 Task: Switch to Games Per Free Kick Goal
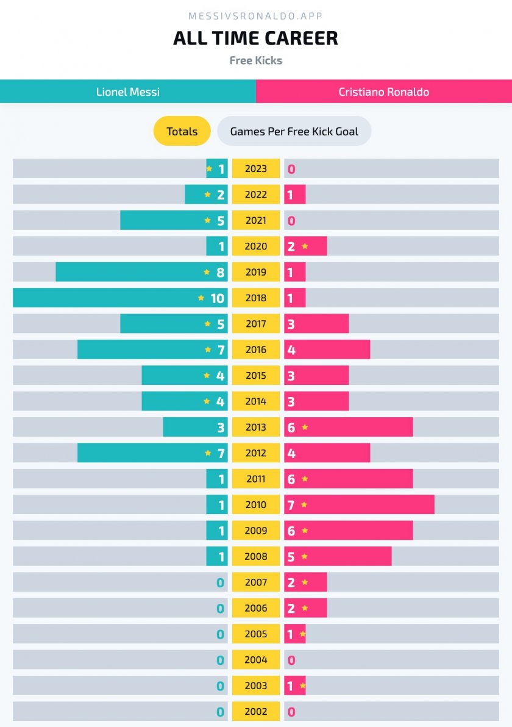294,131
